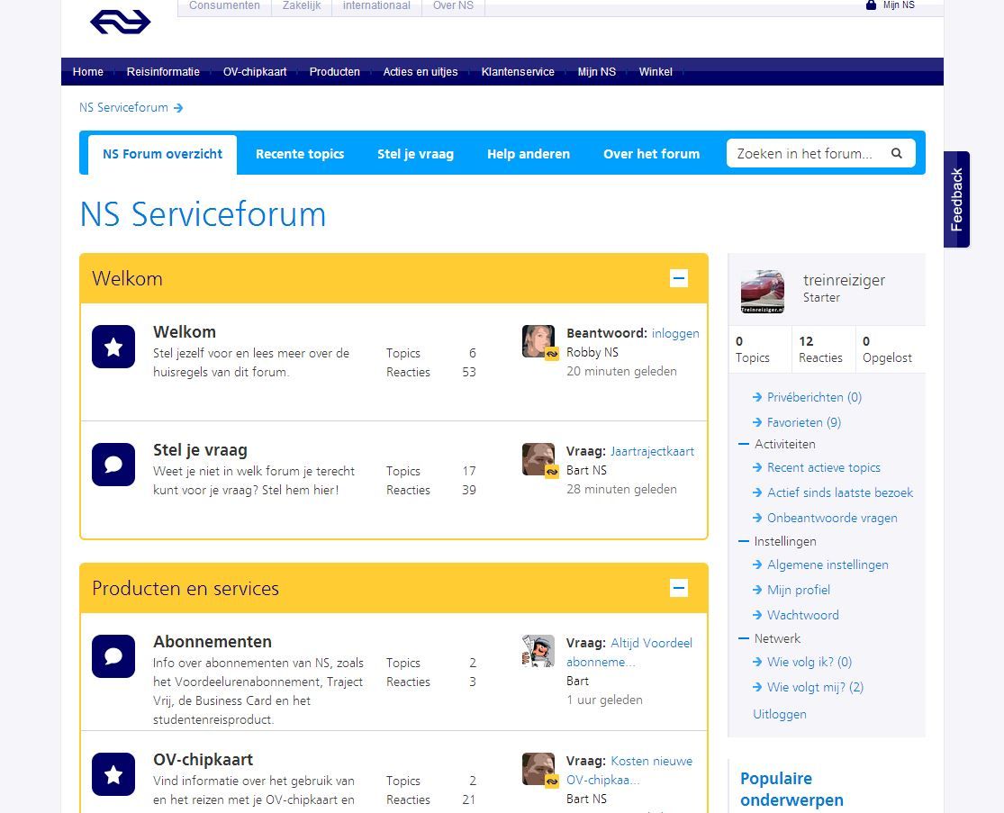The image size is (1004, 813).
Task: Click the magnifier search icon in forum search
Action: pyautogui.click(x=897, y=153)
